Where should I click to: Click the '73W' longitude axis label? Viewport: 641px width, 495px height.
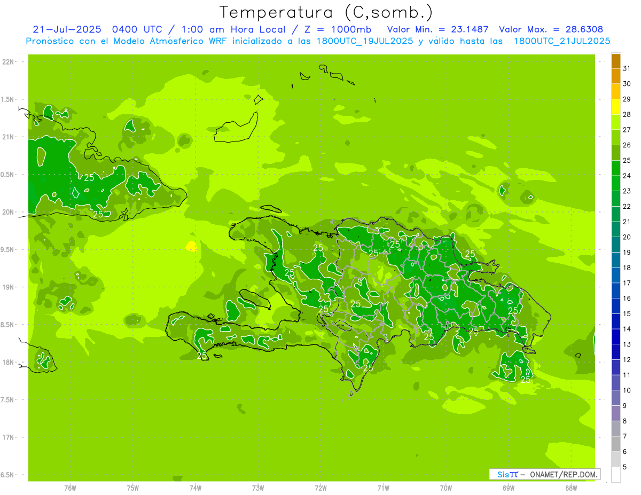click(258, 488)
